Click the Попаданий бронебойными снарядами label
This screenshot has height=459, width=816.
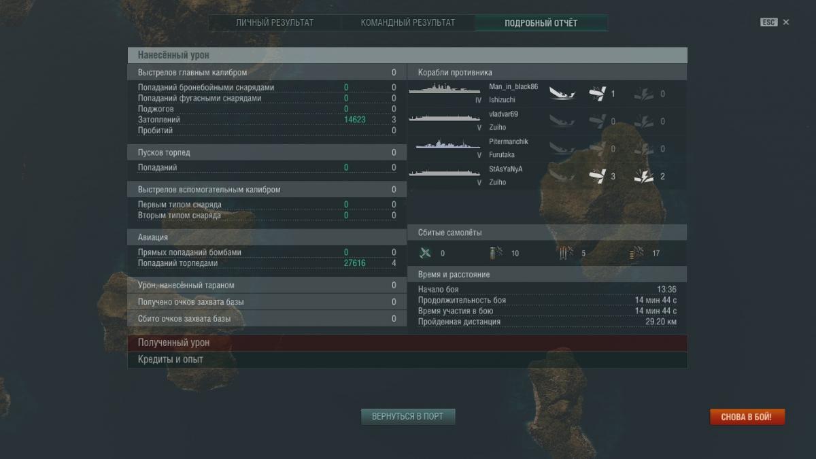[x=206, y=88]
